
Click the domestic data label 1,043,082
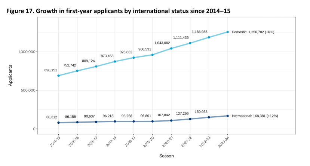tap(162, 43)
